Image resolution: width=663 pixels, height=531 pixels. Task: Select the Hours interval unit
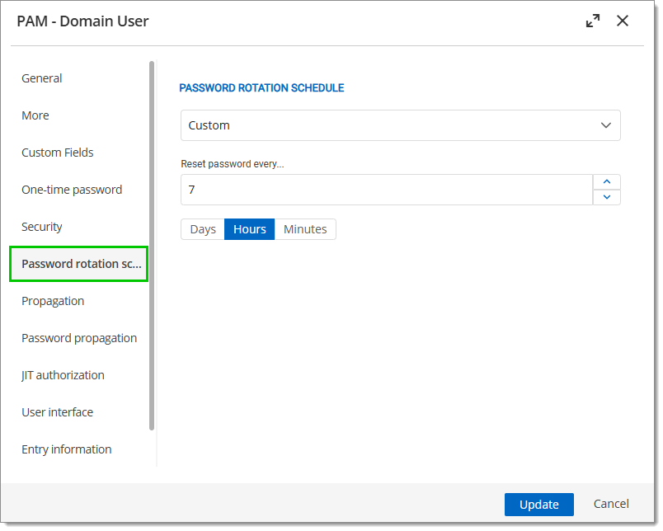250,229
